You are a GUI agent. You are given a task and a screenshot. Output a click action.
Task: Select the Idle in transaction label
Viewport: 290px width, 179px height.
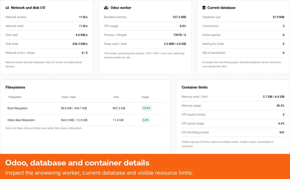pos(214,53)
